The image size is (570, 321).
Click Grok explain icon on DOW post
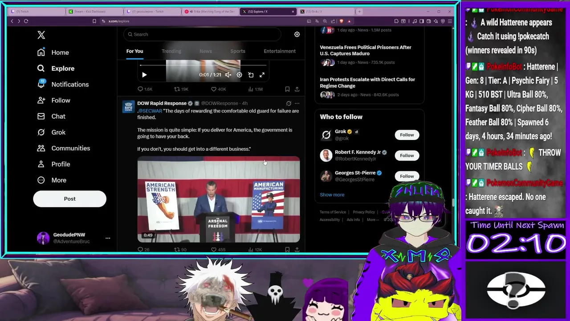click(289, 103)
